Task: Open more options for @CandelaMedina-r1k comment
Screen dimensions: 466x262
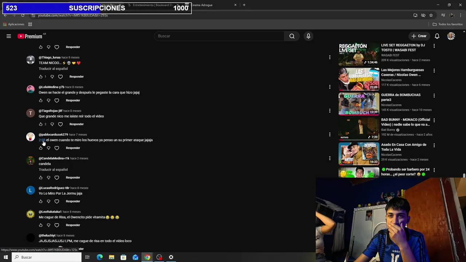Action: point(330,158)
